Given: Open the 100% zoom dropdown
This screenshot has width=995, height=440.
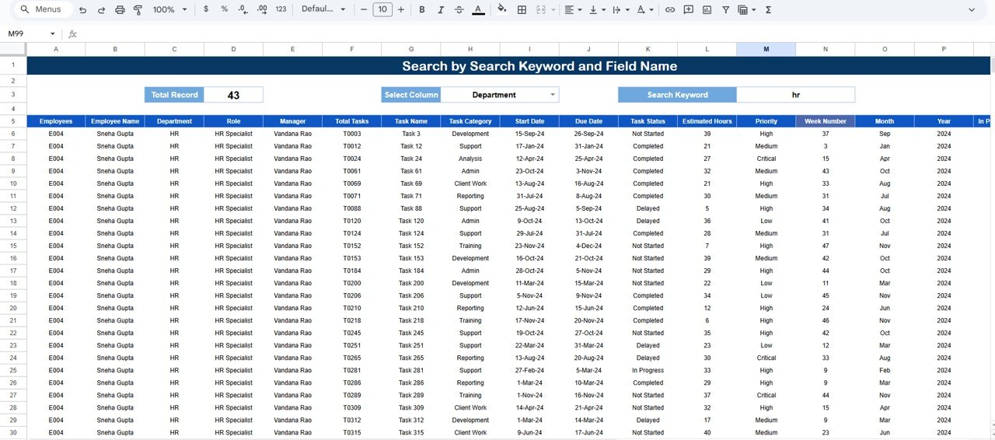Looking at the screenshot, I should click(x=170, y=10).
